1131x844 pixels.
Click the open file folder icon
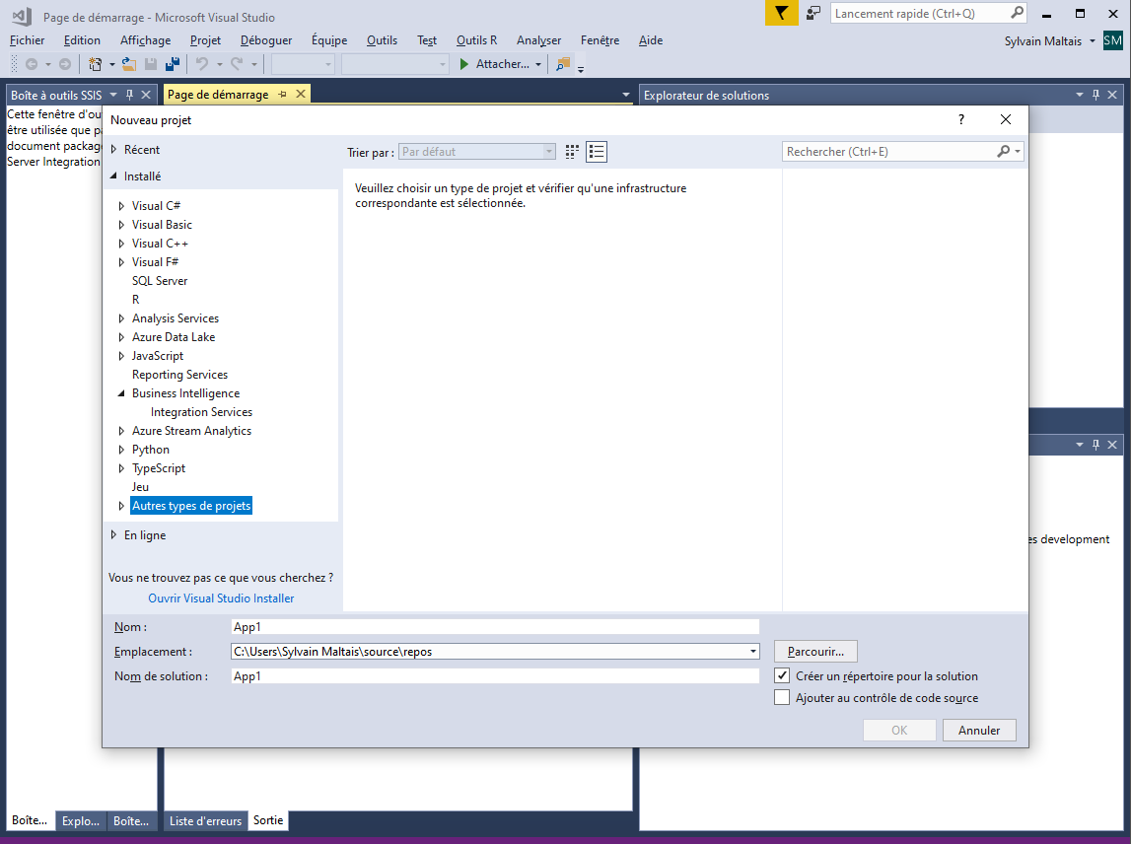pos(128,64)
